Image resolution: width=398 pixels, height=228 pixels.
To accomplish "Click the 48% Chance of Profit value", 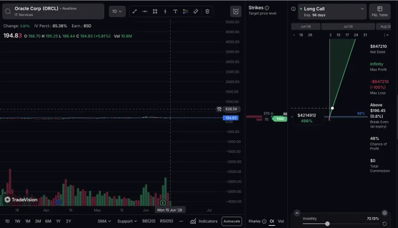I will tap(375, 138).
